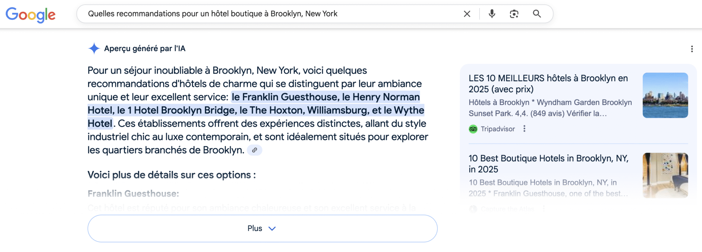The image size is (702, 252).
Task: Click the source link chip icon
Action: [254, 150]
